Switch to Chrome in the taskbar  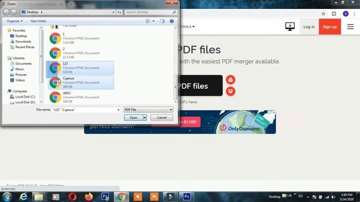coord(121,197)
